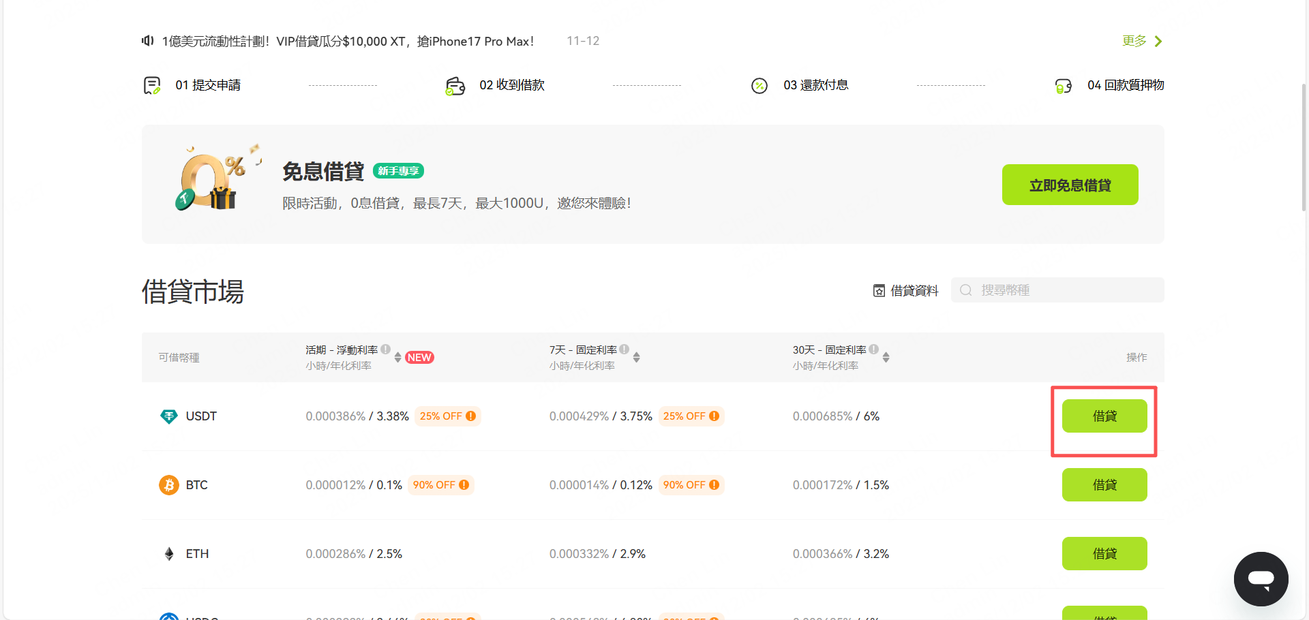The width and height of the screenshot is (1309, 620).
Task: Click the announcement speaker icon
Action: click(147, 41)
